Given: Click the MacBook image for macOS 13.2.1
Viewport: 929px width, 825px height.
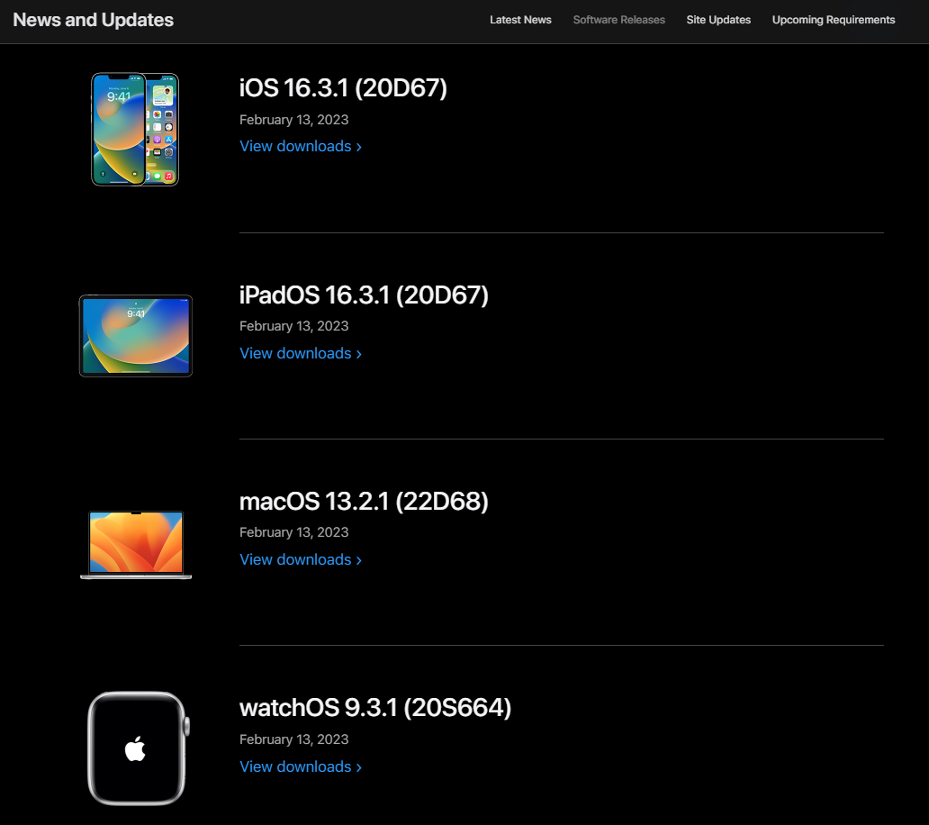Looking at the screenshot, I should point(136,545).
